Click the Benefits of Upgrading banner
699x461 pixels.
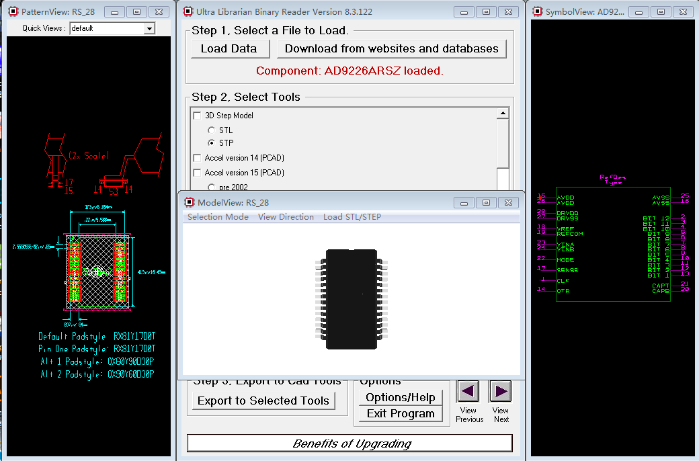[x=349, y=443]
